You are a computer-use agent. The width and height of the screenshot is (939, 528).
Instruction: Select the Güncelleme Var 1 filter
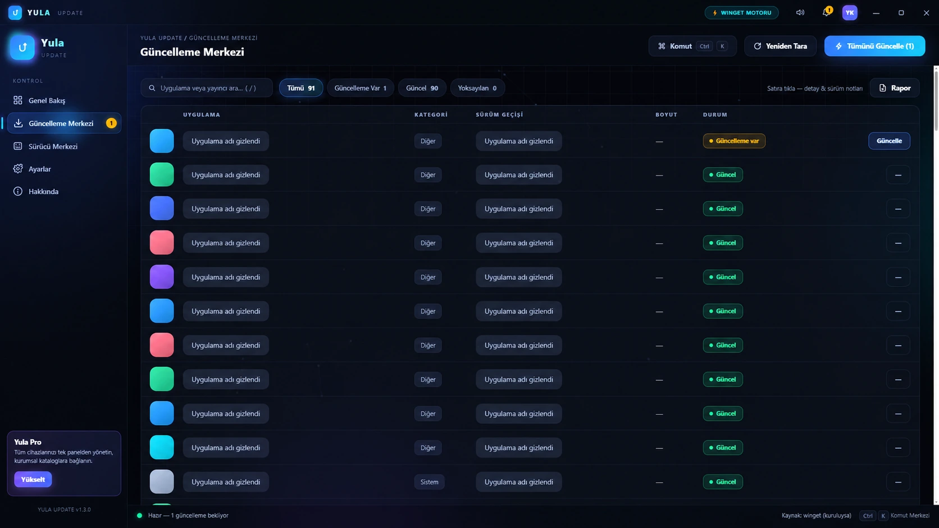360,88
